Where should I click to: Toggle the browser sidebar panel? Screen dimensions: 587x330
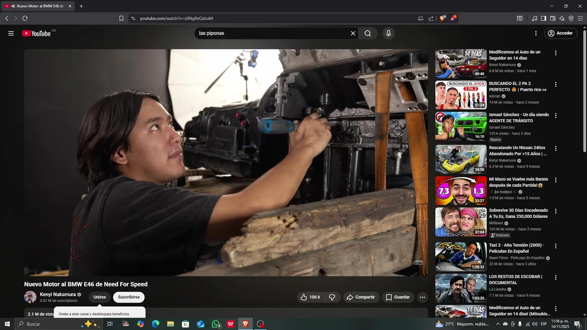click(543, 18)
